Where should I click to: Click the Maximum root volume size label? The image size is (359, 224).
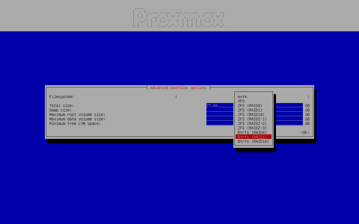[77, 115]
